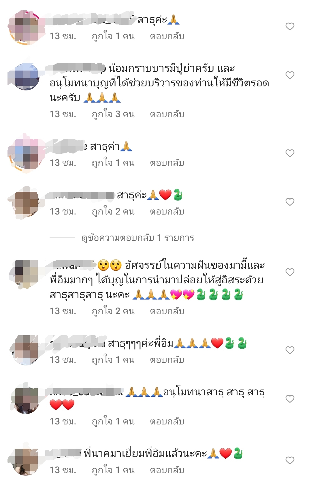Like the 'อนุโมทนาสาธุ สาธุ สาธุ' comment
Image resolution: width=311 pixels, height=495 pixels.
290,399
